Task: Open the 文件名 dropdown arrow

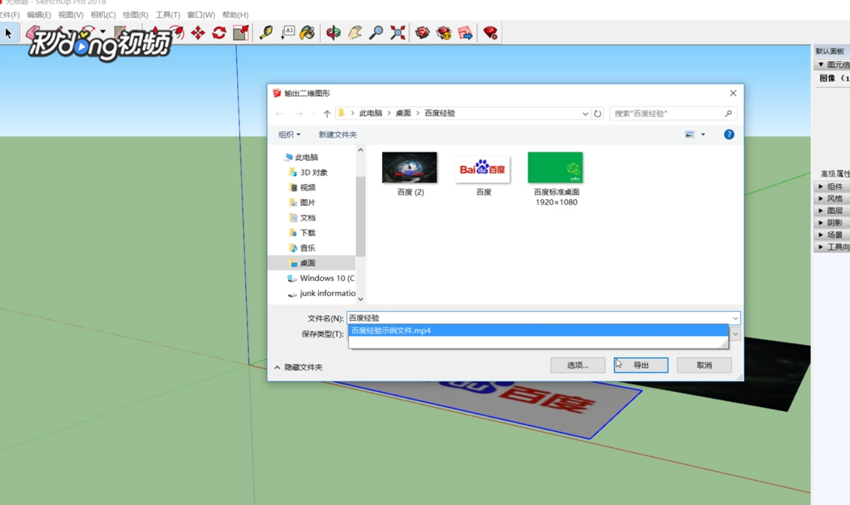Action: [x=735, y=318]
